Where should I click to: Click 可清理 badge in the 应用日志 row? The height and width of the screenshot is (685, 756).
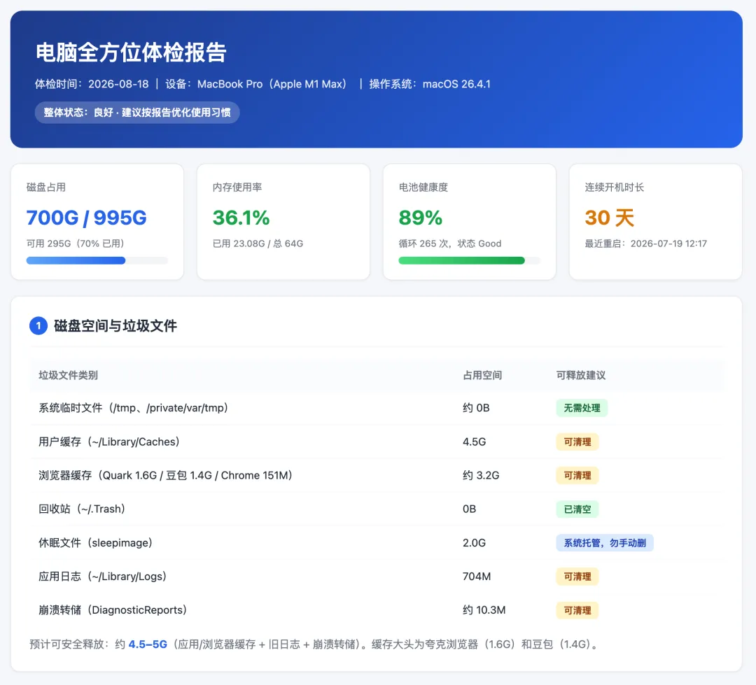[x=577, y=577]
